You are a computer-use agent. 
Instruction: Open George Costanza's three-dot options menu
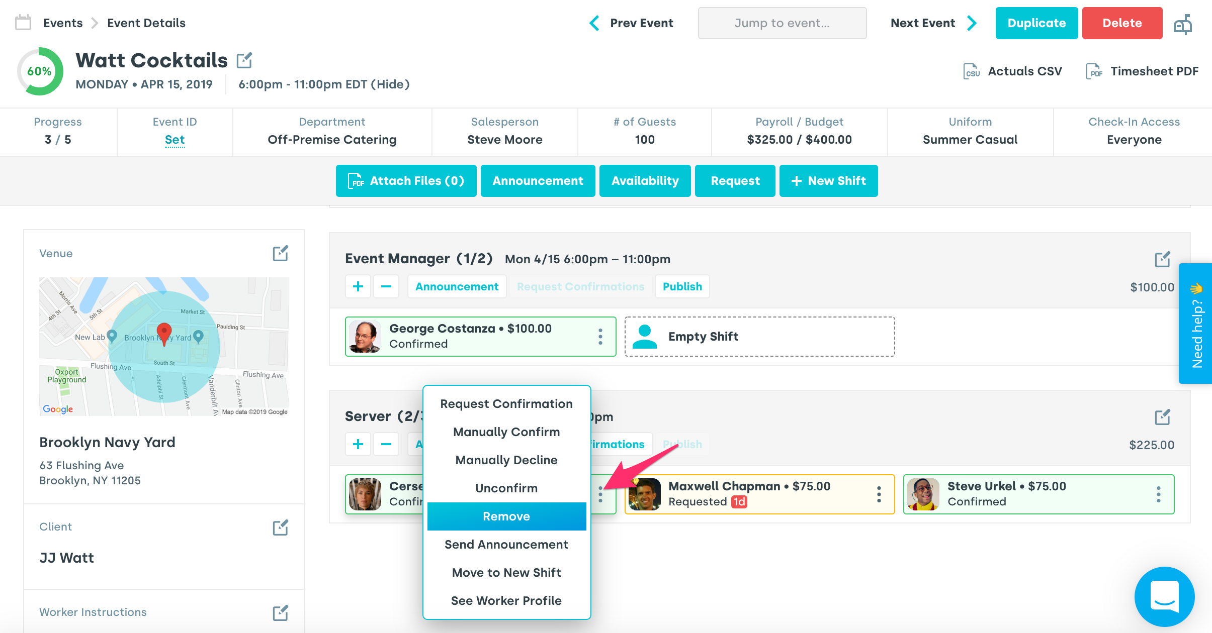coord(600,337)
